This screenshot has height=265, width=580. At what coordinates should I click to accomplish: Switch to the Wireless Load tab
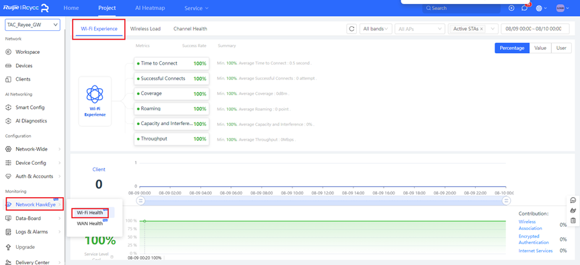[145, 29]
